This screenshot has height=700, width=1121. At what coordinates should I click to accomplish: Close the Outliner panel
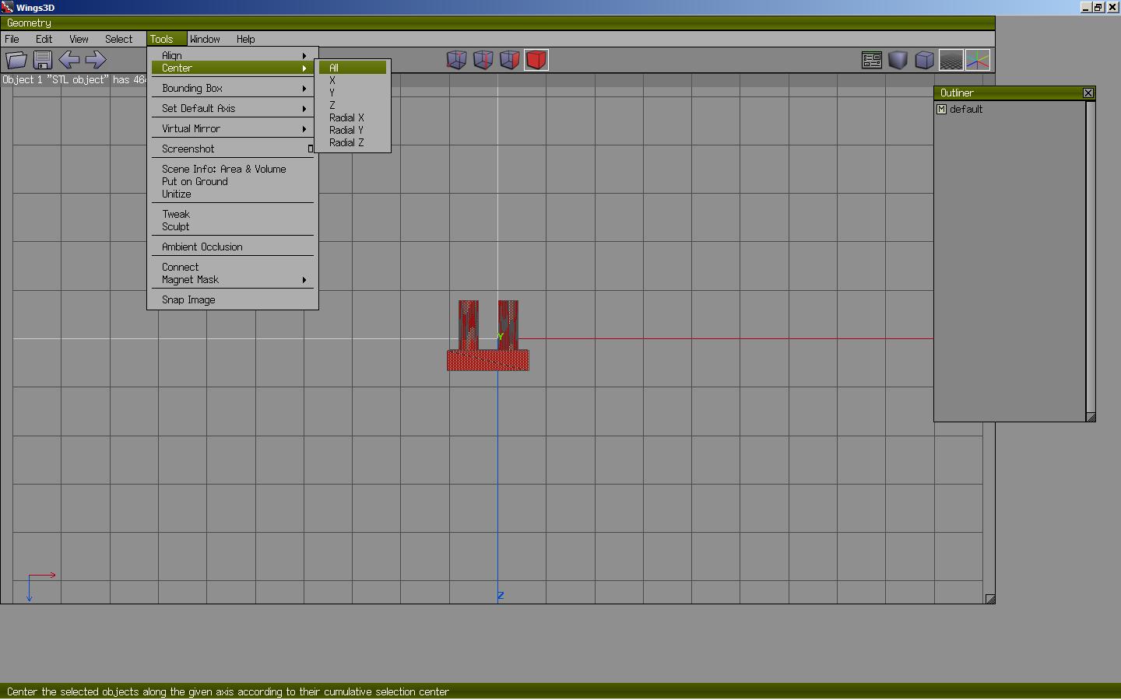[x=1088, y=93]
